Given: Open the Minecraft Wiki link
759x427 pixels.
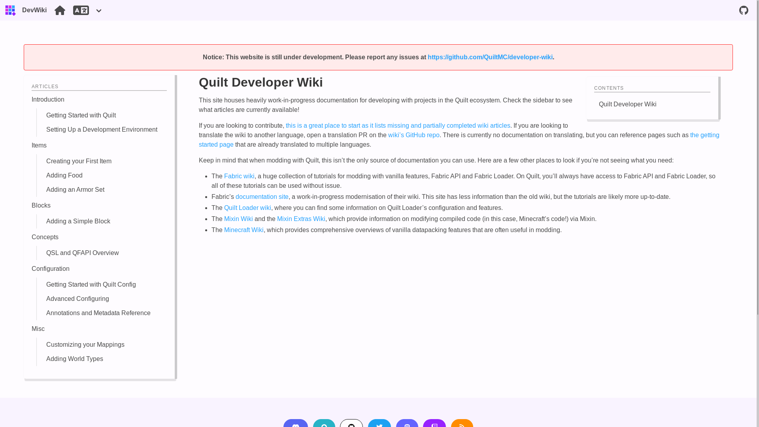Looking at the screenshot, I should point(244,230).
